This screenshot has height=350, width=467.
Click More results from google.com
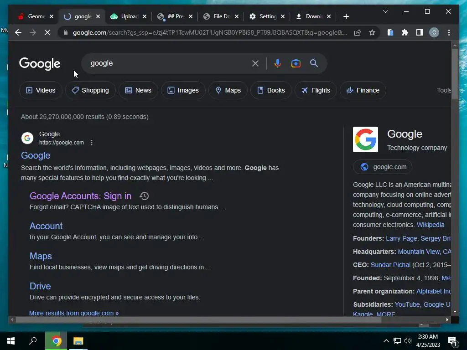click(x=74, y=313)
